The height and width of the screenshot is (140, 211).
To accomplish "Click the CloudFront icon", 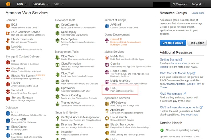I will [8, 69].
